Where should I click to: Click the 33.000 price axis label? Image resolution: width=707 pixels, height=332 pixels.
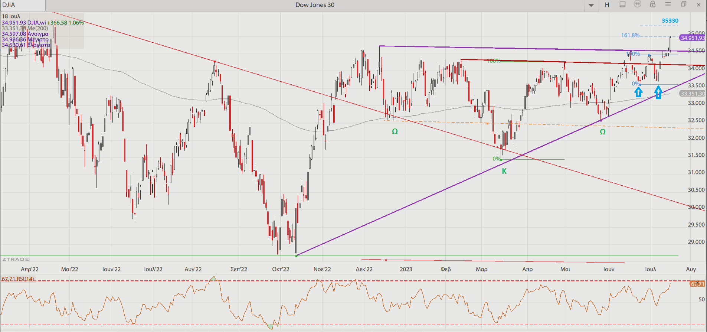(696, 103)
